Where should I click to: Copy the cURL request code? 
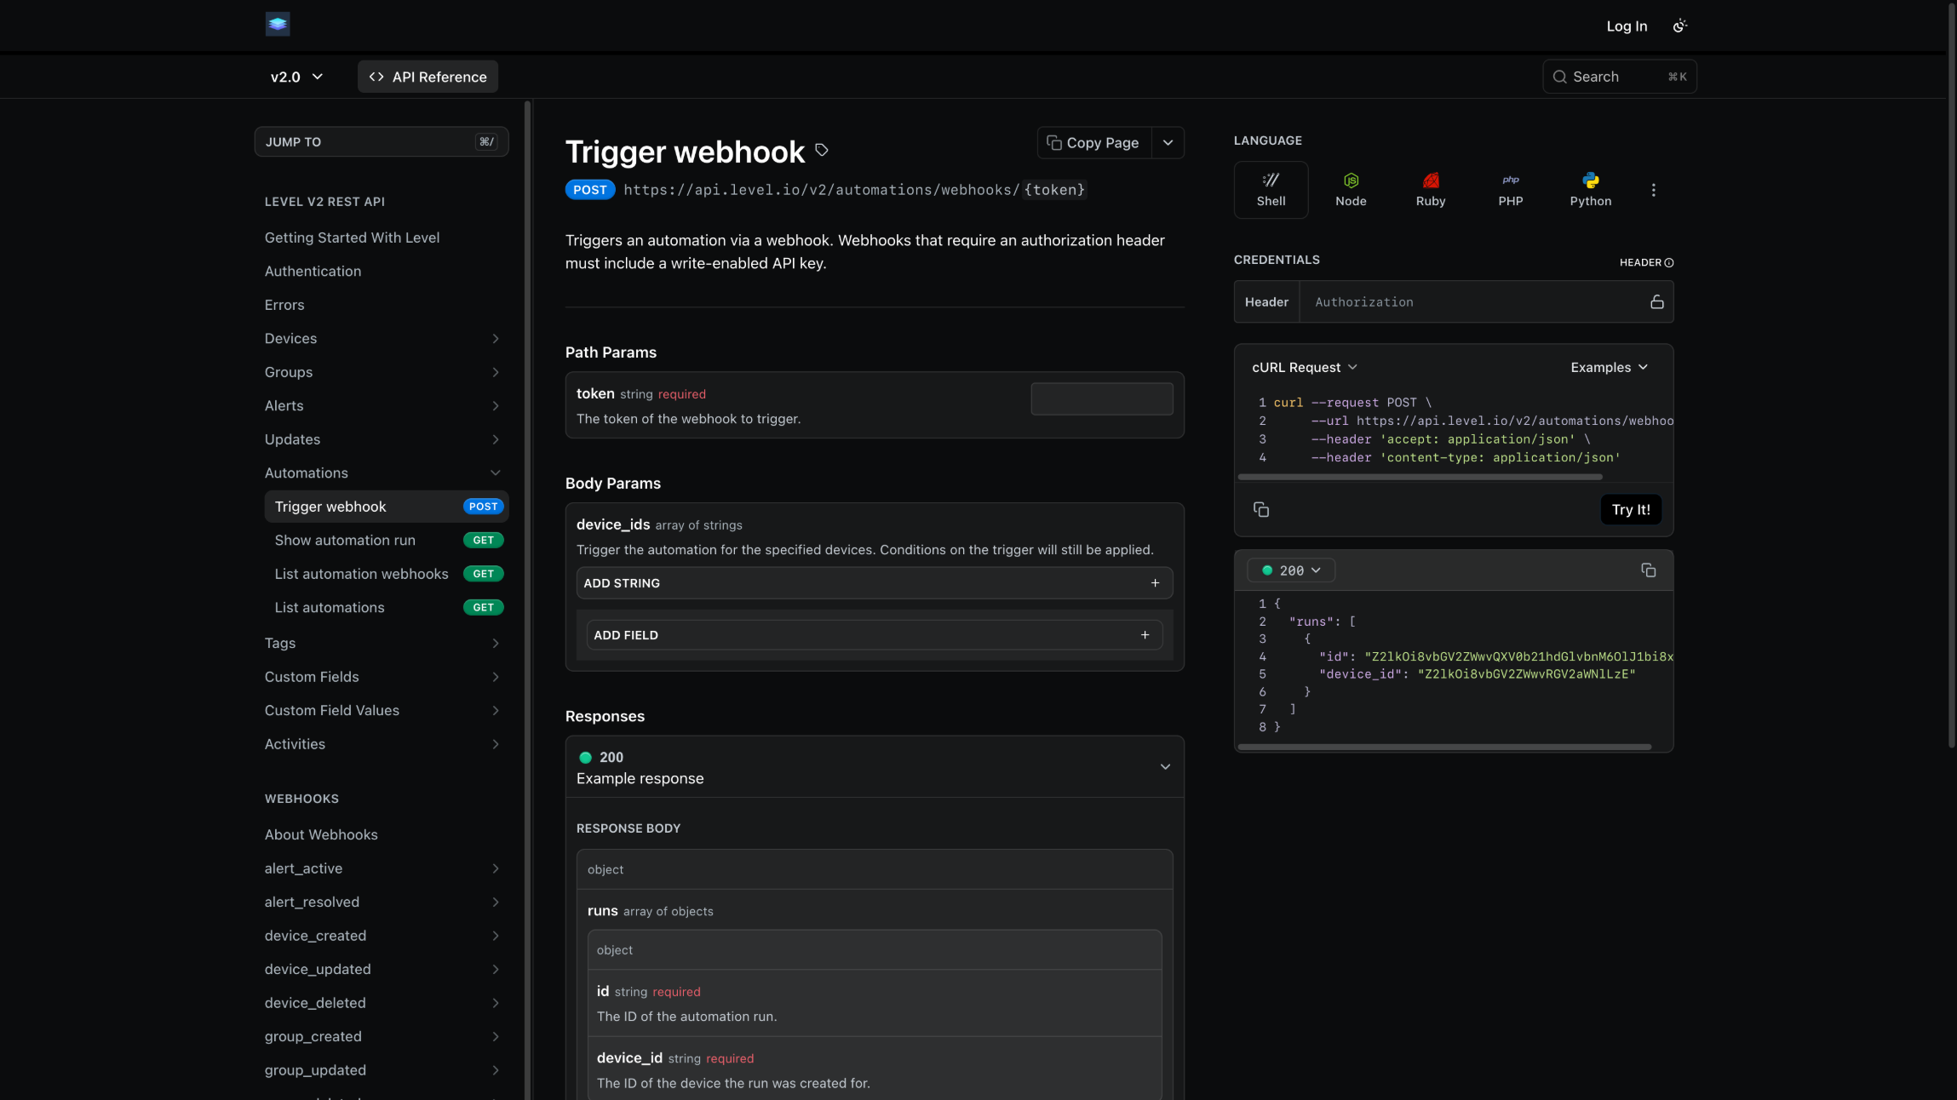point(1261,509)
